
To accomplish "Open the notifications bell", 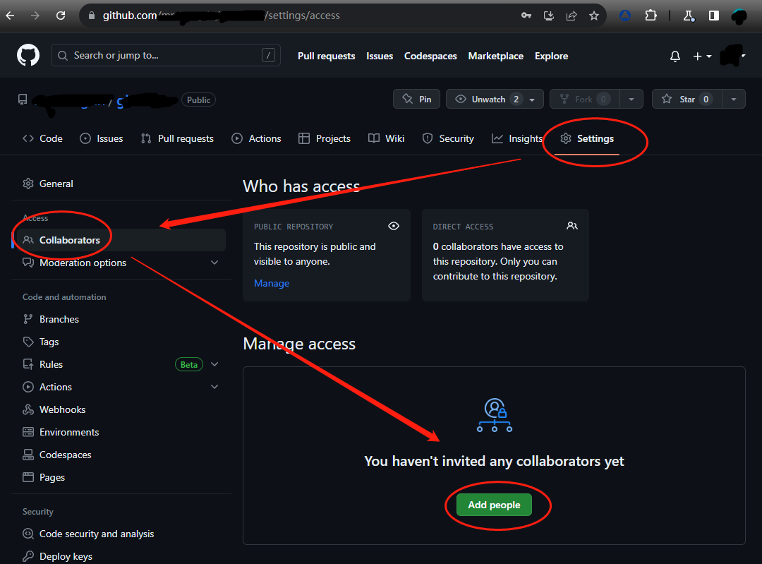I will (675, 56).
